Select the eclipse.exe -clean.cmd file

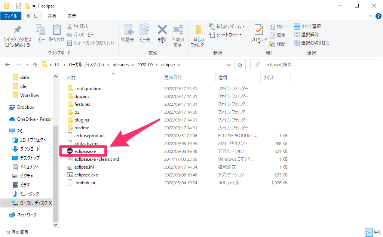pyautogui.click(x=93, y=159)
